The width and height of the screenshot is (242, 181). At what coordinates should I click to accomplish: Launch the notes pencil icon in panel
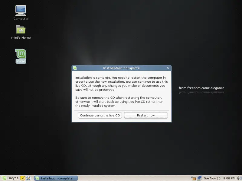point(23,178)
